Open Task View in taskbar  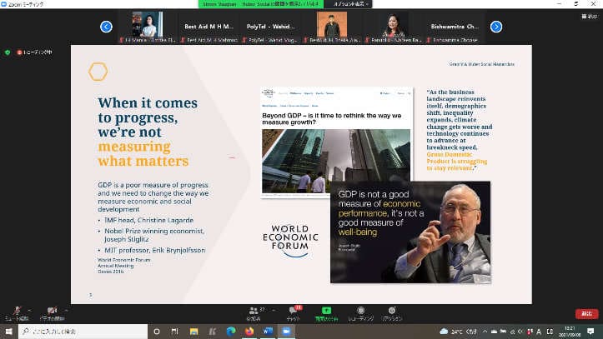point(175,332)
